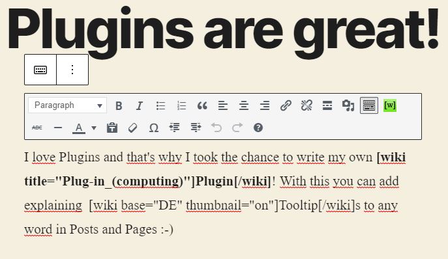Insert Read More tag

pyautogui.click(x=327, y=105)
